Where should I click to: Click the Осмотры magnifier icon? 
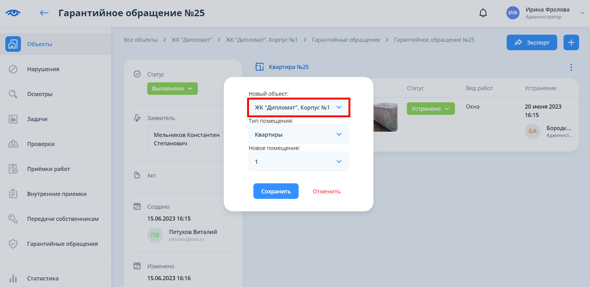[x=13, y=94]
